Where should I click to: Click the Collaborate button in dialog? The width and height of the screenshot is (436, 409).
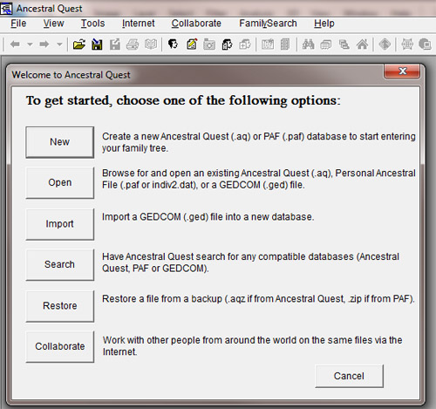point(60,346)
